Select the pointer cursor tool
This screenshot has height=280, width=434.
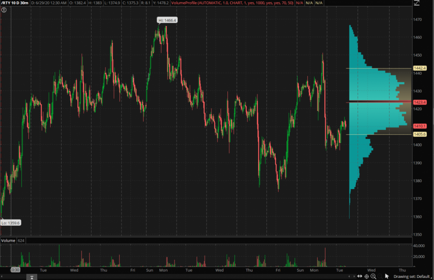(x=387, y=276)
